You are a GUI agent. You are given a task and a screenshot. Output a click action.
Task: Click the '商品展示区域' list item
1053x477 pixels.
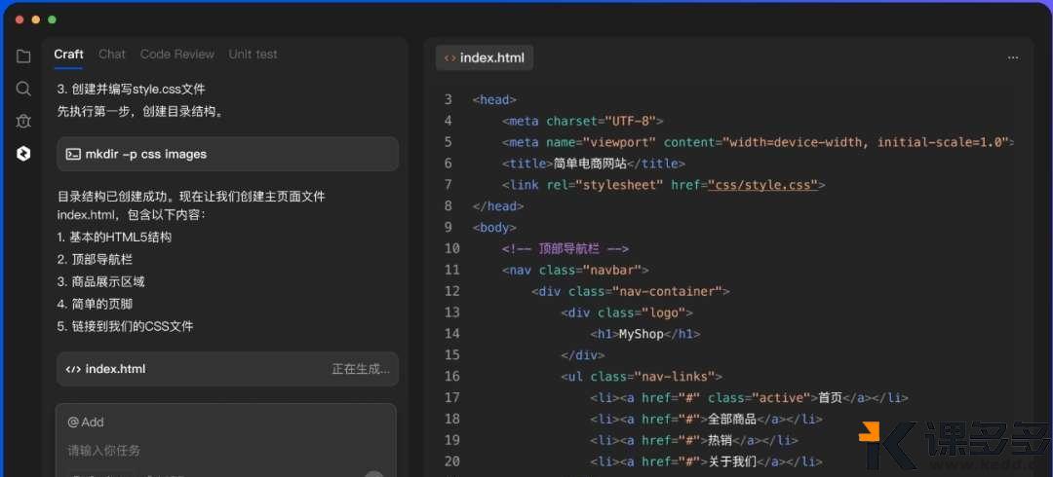pos(100,281)
